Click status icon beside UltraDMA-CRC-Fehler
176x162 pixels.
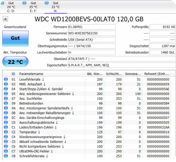[x=6, y=151]
